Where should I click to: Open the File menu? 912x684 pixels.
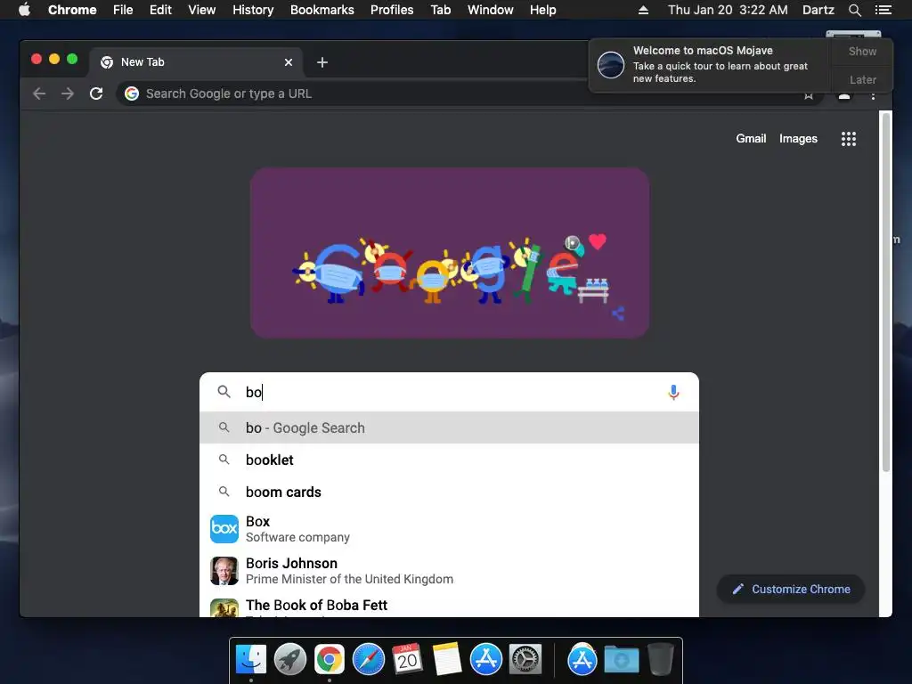tap(123, 10)
